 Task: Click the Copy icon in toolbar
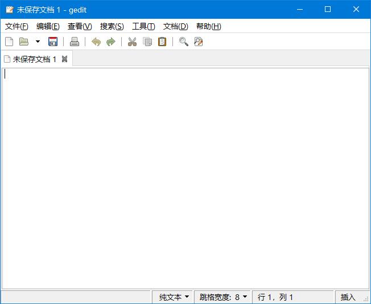(147, 42)
